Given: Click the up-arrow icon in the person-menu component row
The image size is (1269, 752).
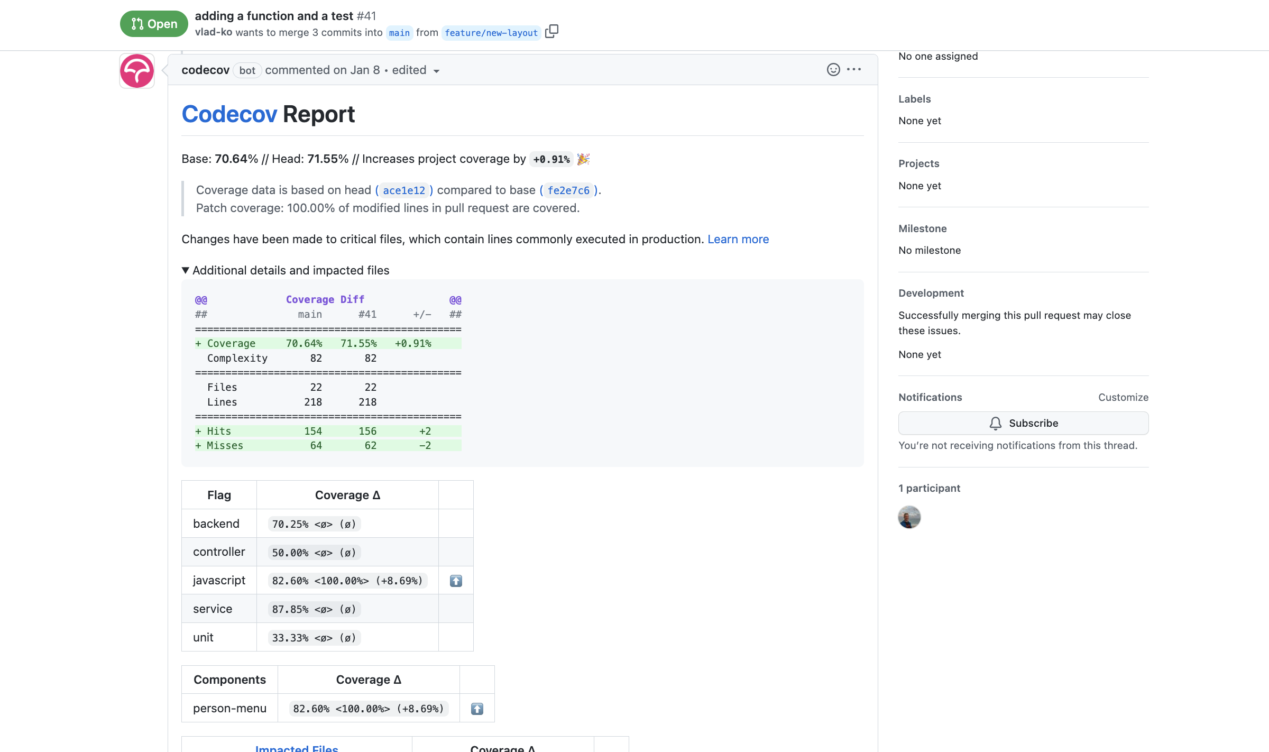Looking at the screenshot, I should [477, 708].
